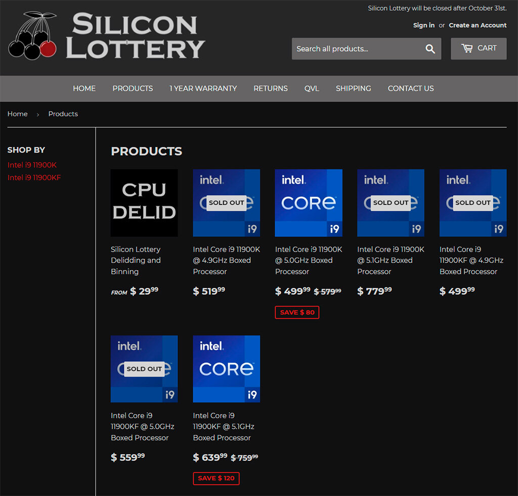
Task: Click the SILICON LOTTERY site title
Action: click(135, 36)
